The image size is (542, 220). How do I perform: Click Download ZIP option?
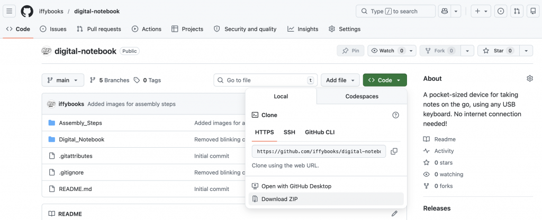click(279, 199)
